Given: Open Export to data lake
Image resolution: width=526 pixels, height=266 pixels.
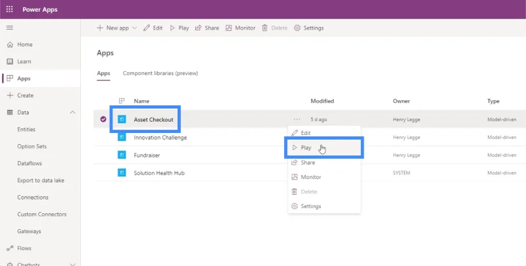Looking at the screenshot, I should [x=41, y=180].
